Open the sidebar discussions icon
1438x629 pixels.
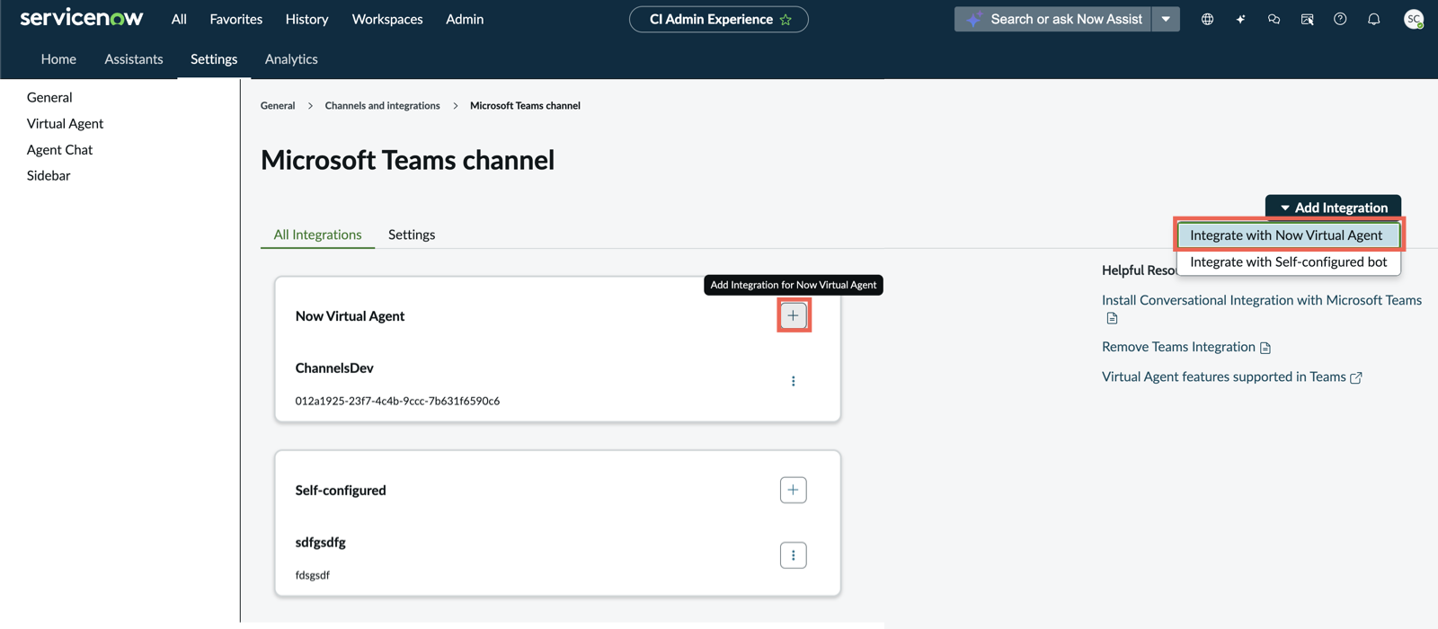click(1307, 19)
